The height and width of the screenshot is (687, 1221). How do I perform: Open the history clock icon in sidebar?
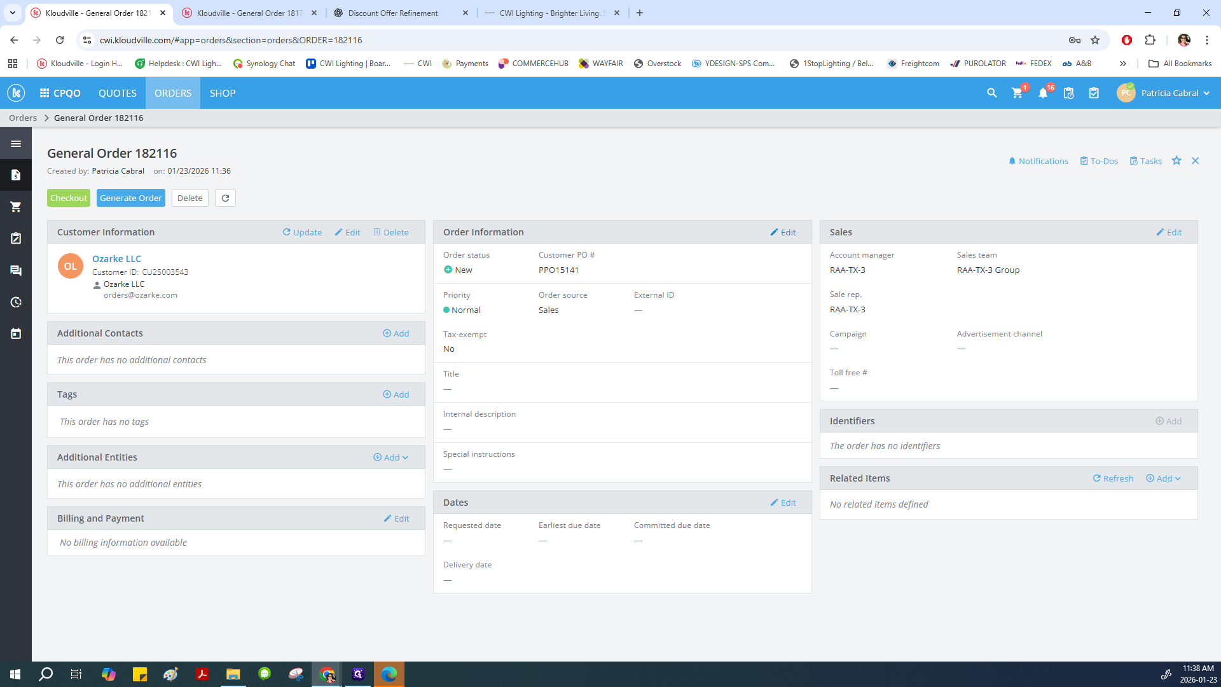(x=16, y=302)
